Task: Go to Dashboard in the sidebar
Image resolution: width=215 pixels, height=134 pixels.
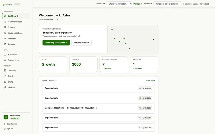Action: [16, 16]
